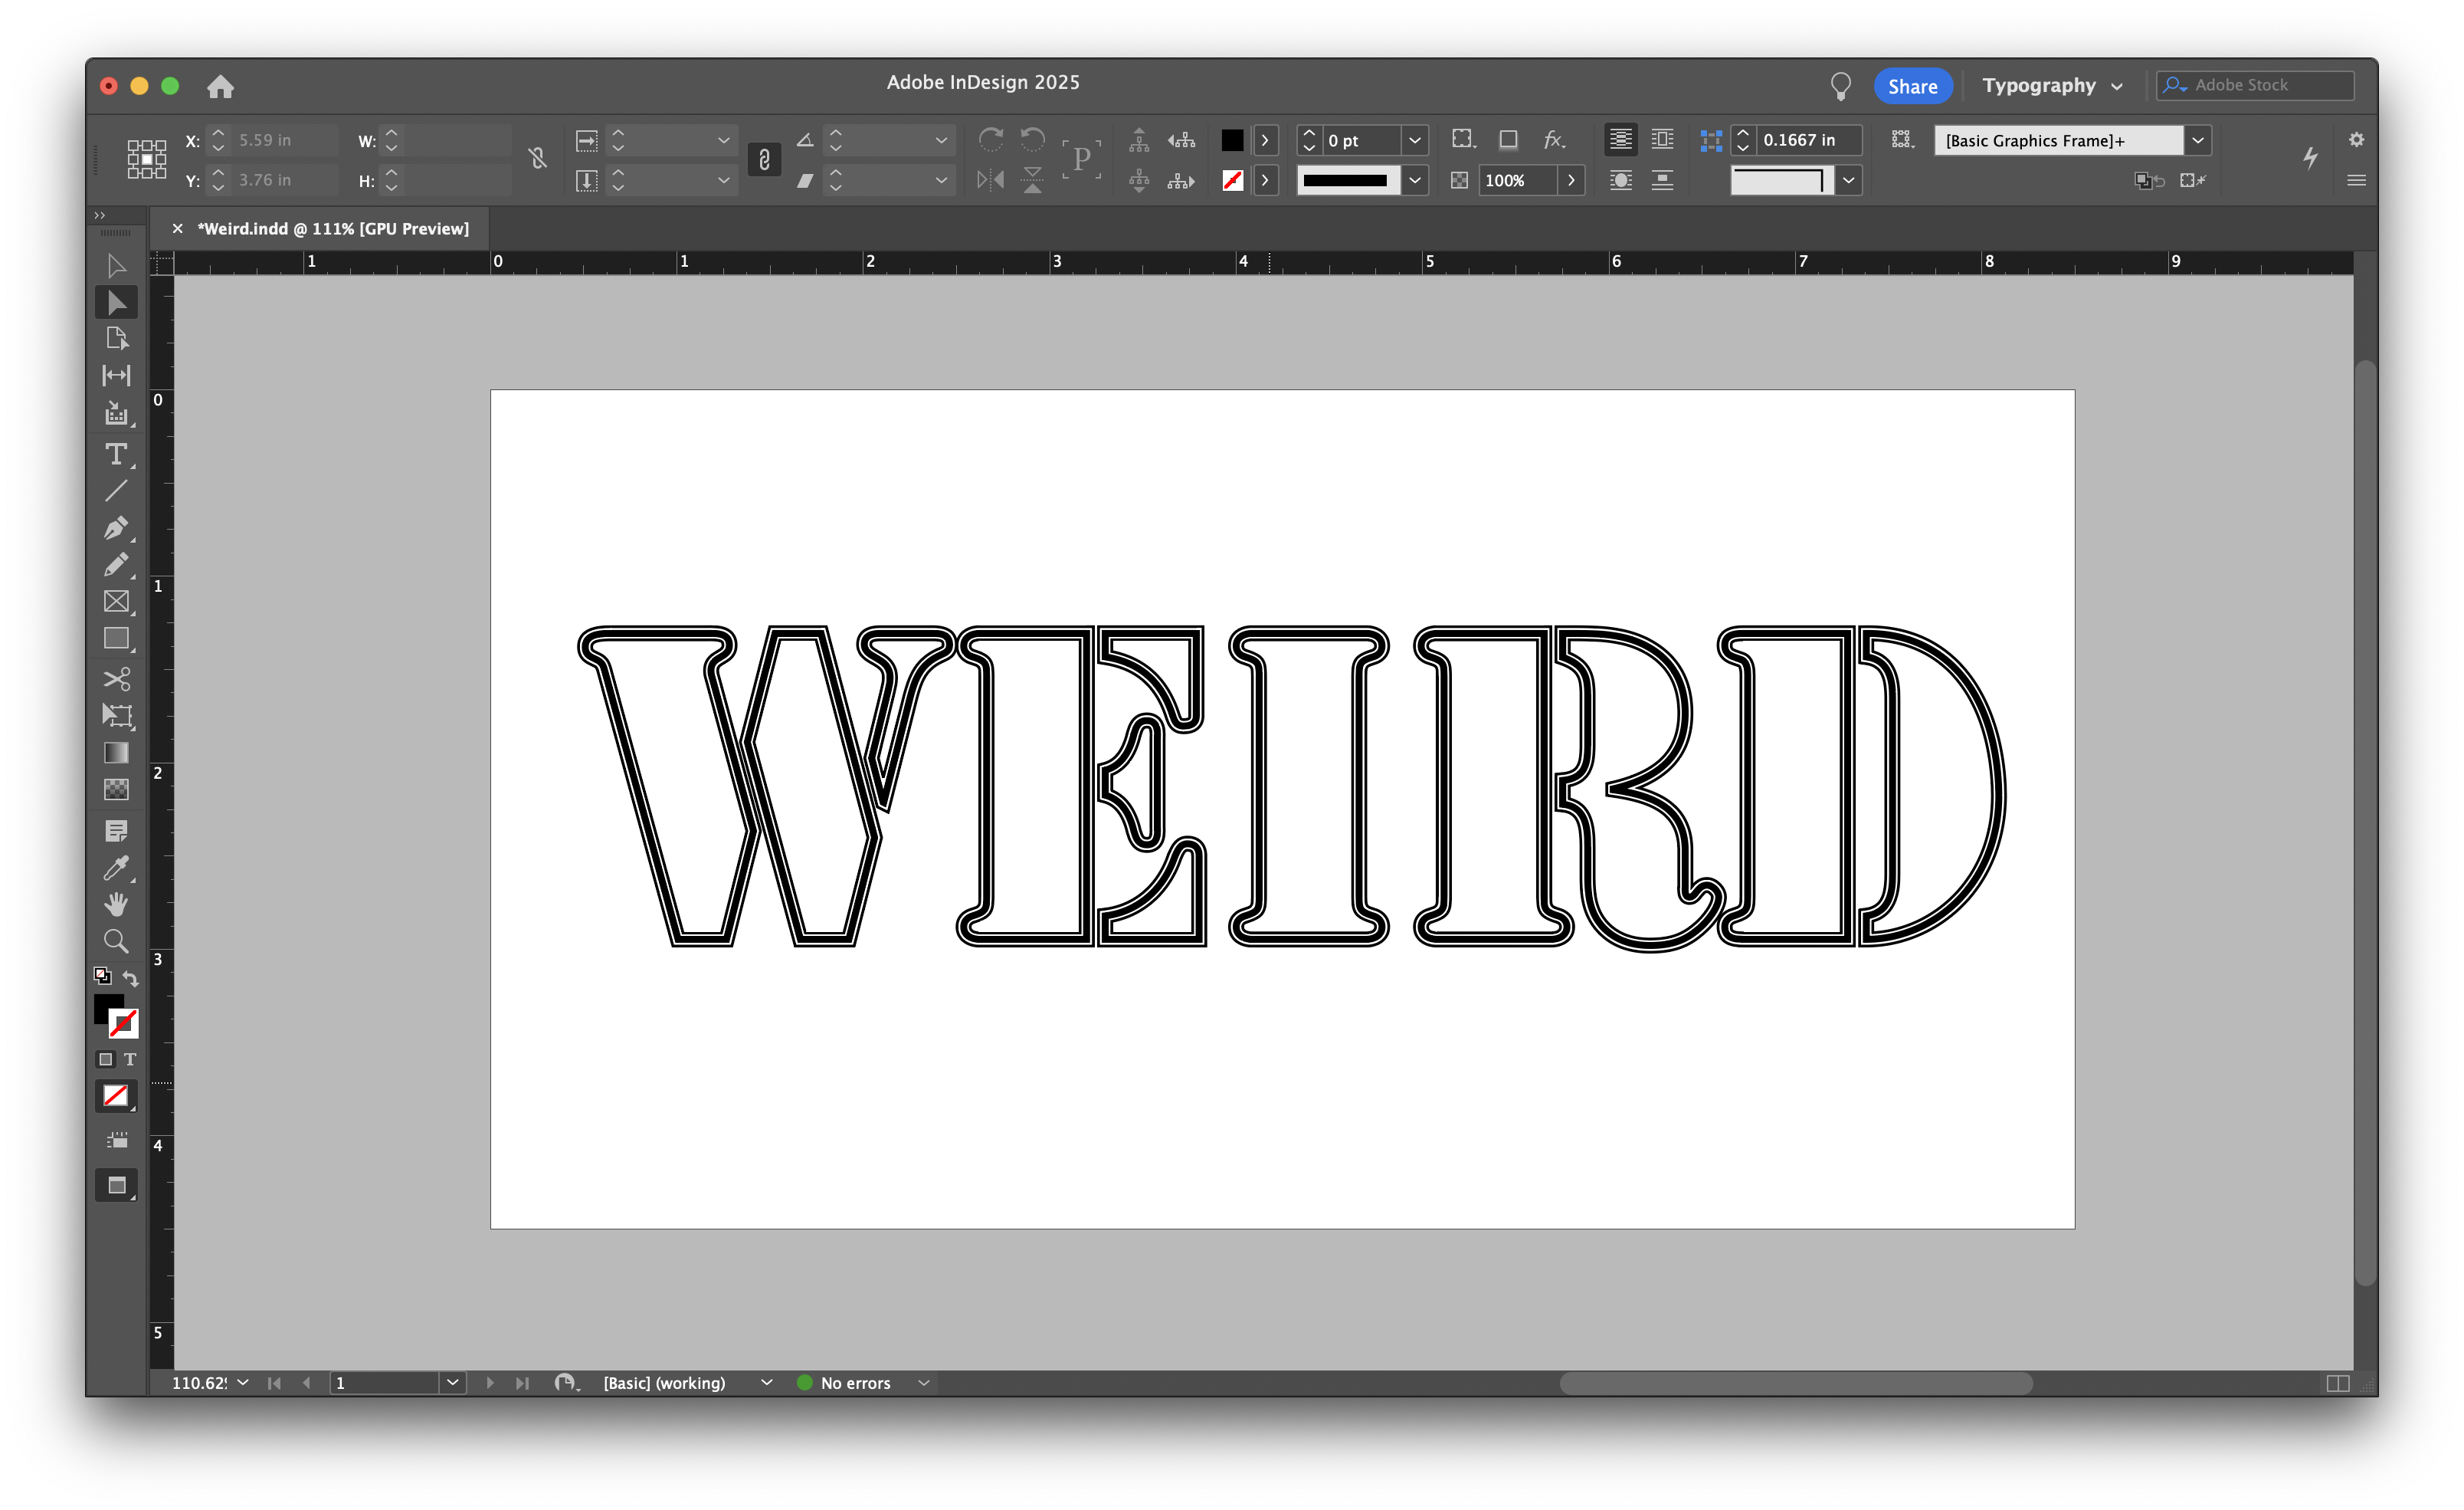The height and width of the screenshot is (1510, 2464).
Task: Select the Pen tool
Action: pyautogui.click(x=116, y=527)
